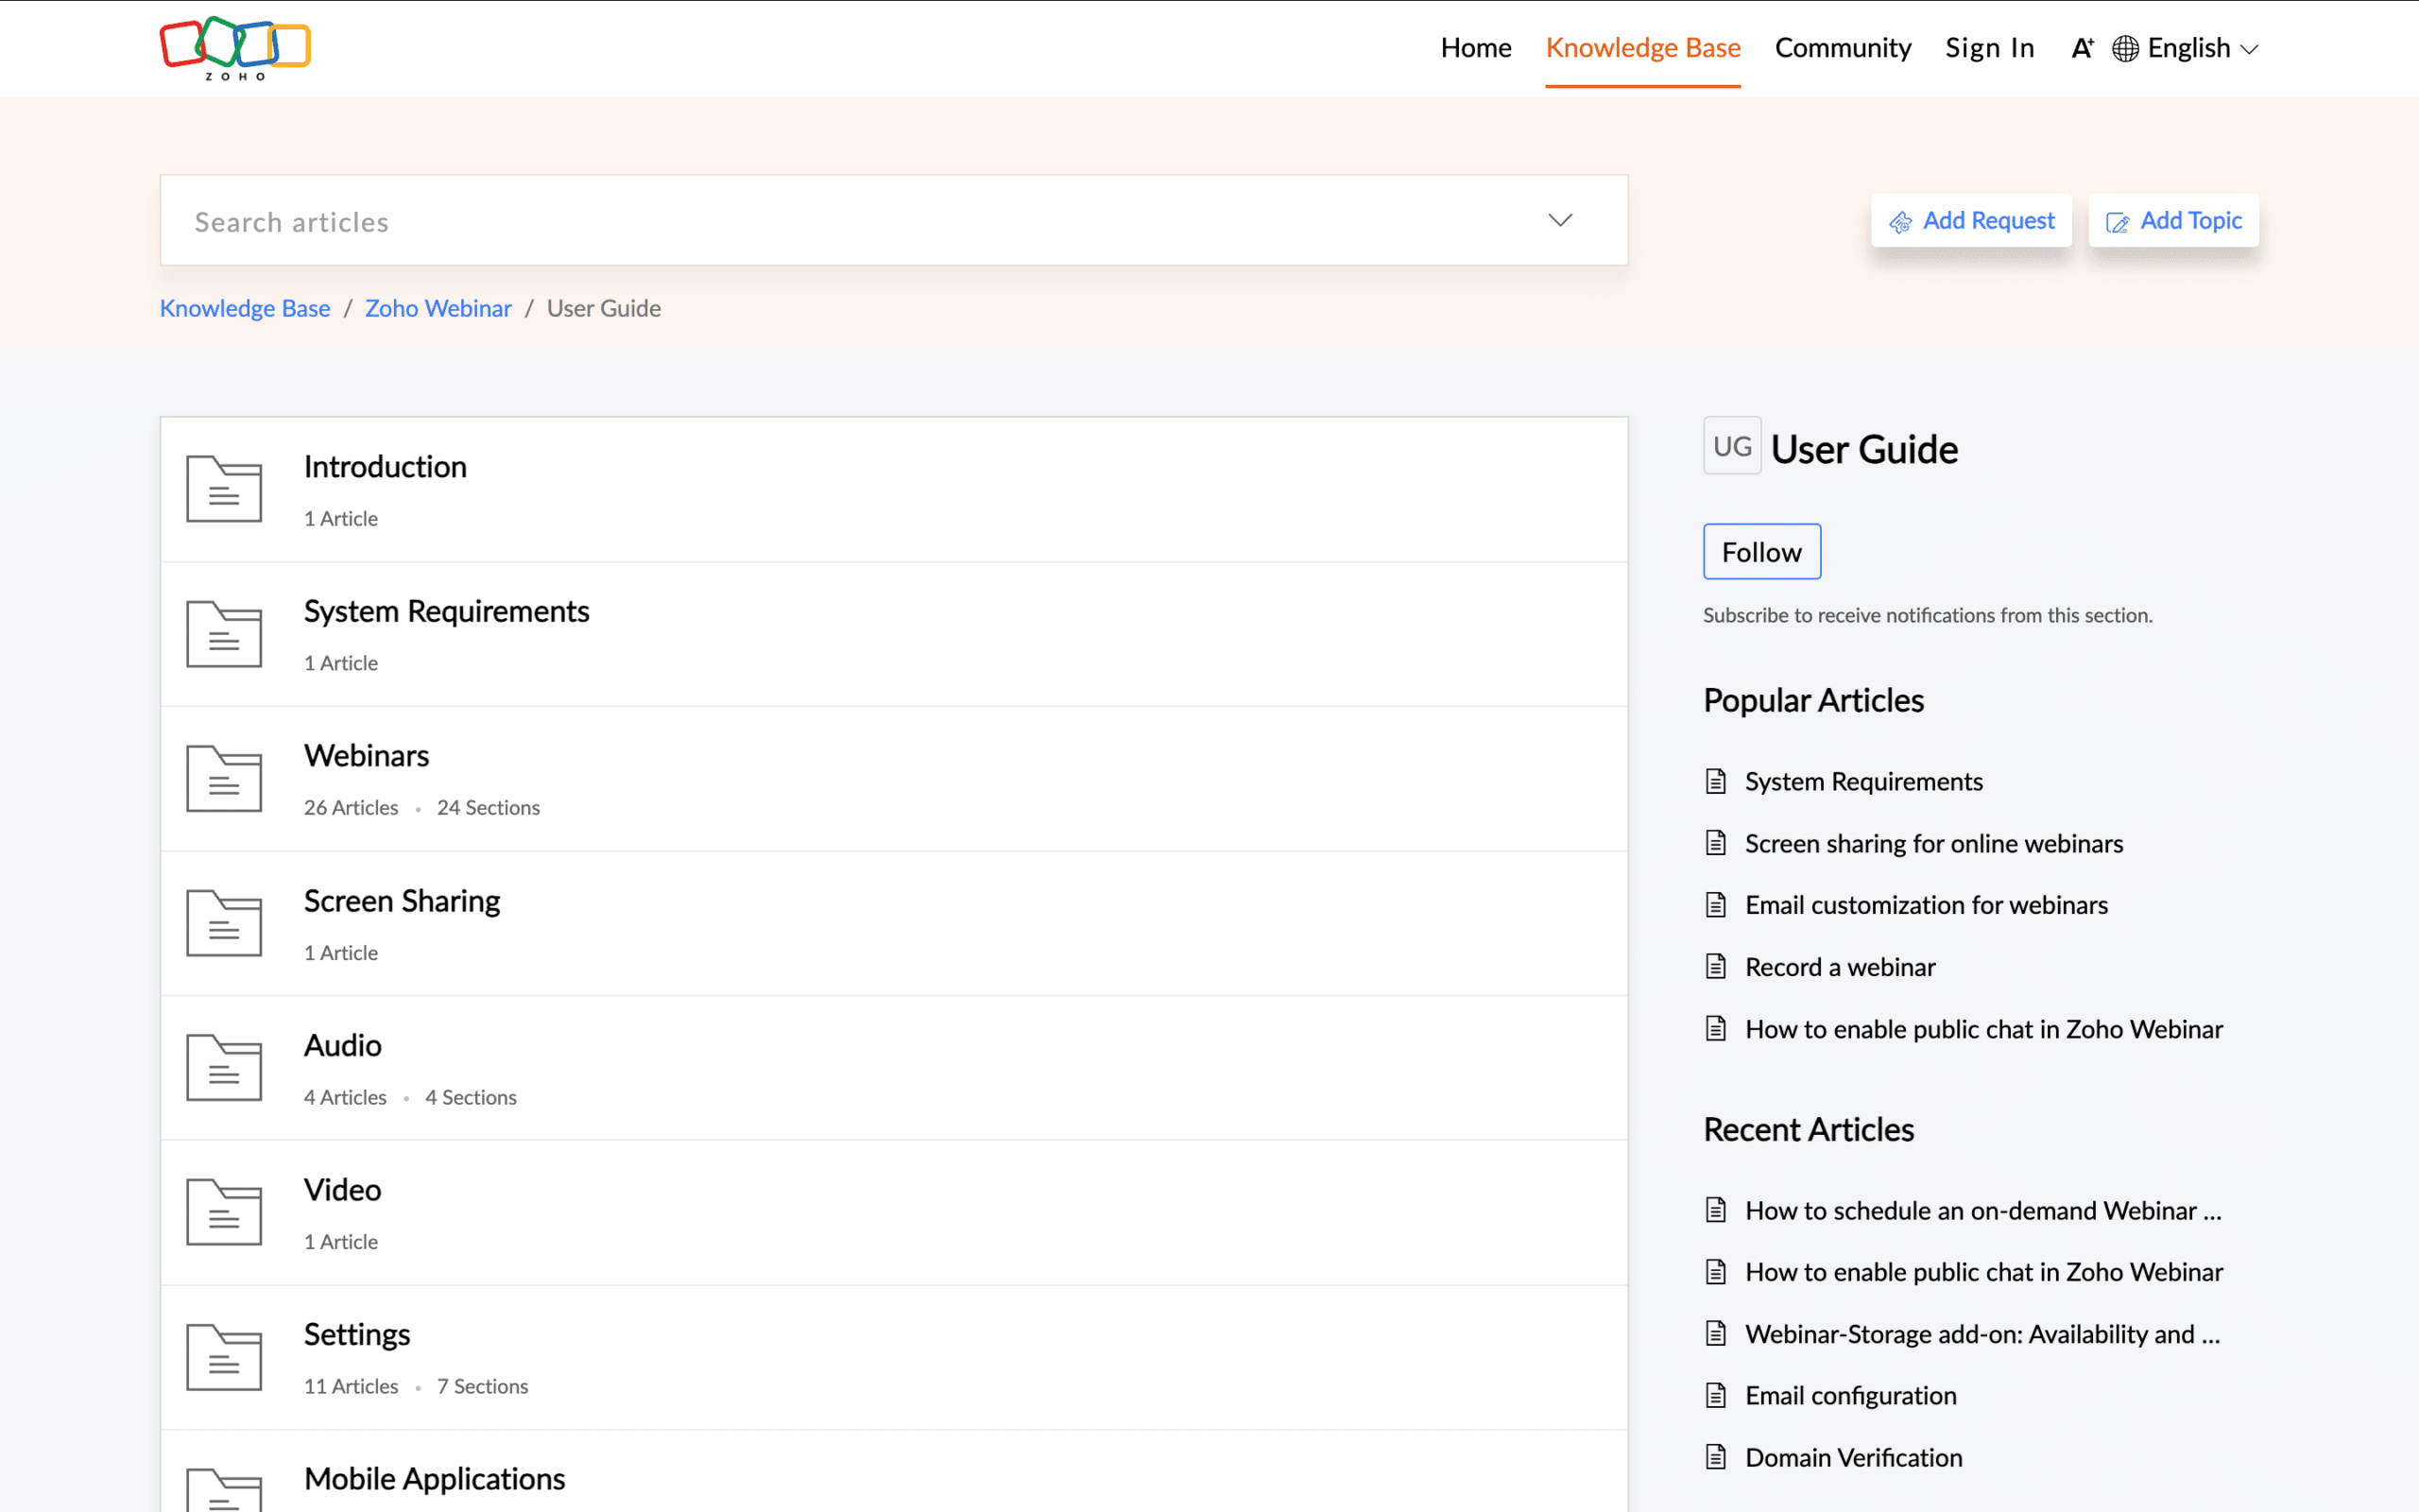Viewport: 2419px width, 1512px height.
Task: Open the search filter chevron
Action: coord(1561,220)
